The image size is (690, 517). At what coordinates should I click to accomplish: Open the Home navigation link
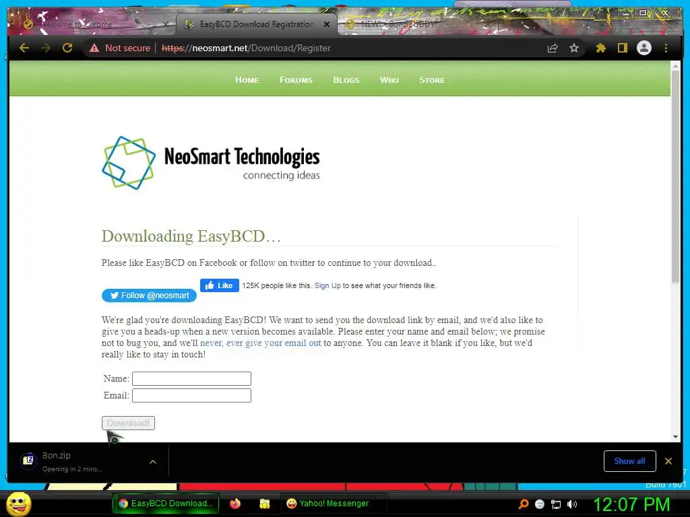tap(247, 80)
